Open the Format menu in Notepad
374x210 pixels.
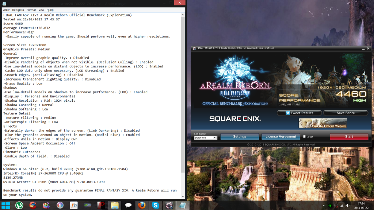[31, 10]
